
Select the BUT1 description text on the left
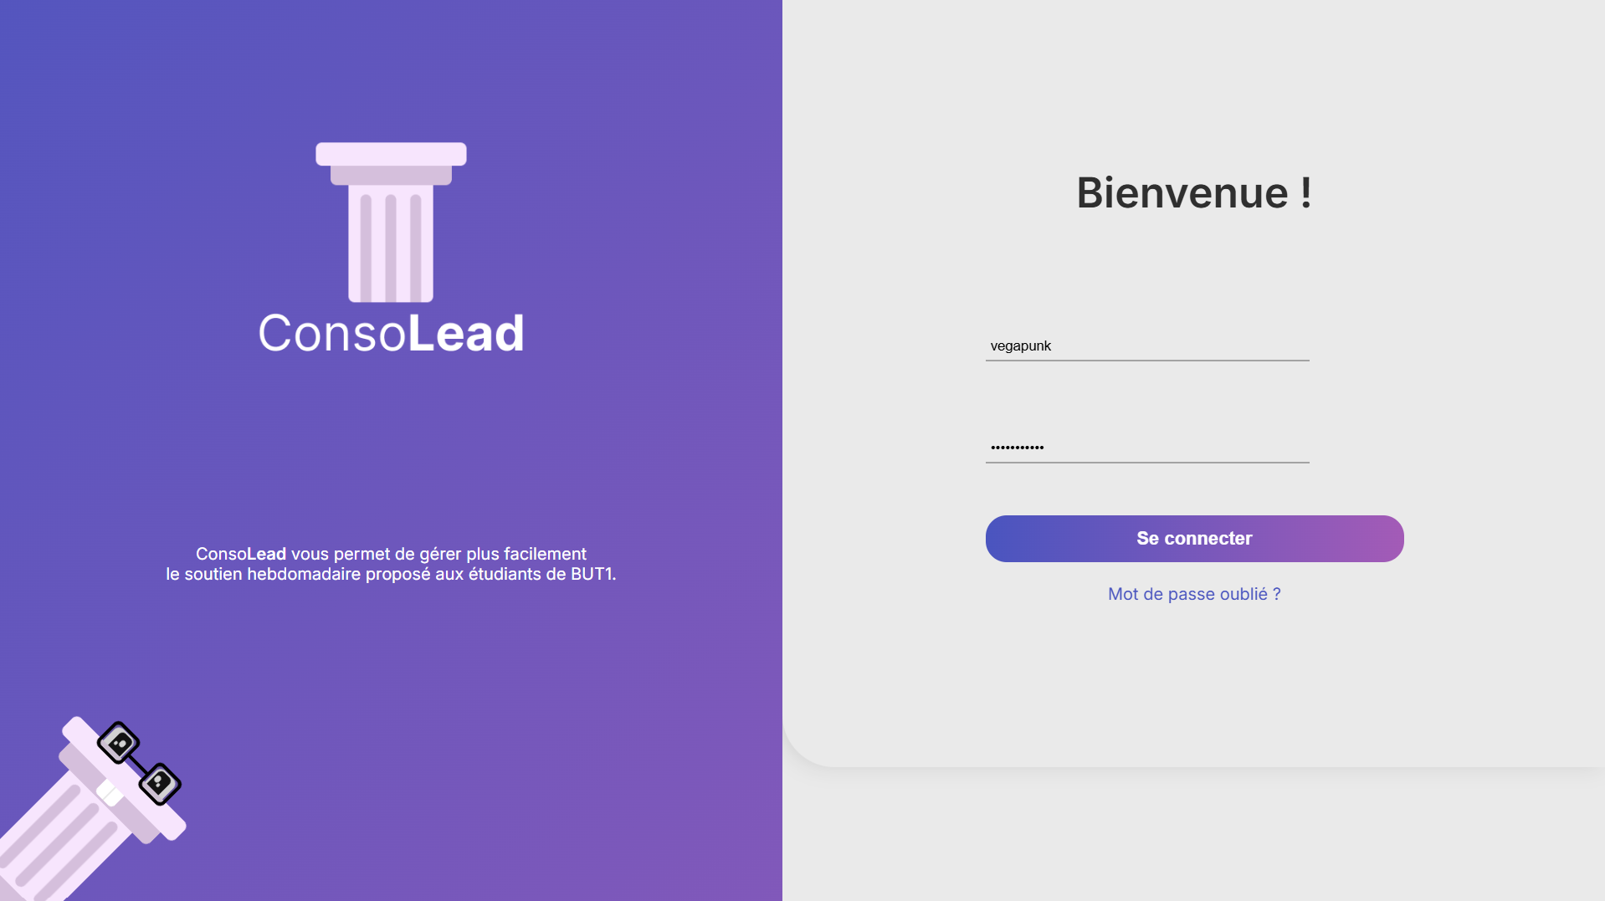tap(390, 564)
